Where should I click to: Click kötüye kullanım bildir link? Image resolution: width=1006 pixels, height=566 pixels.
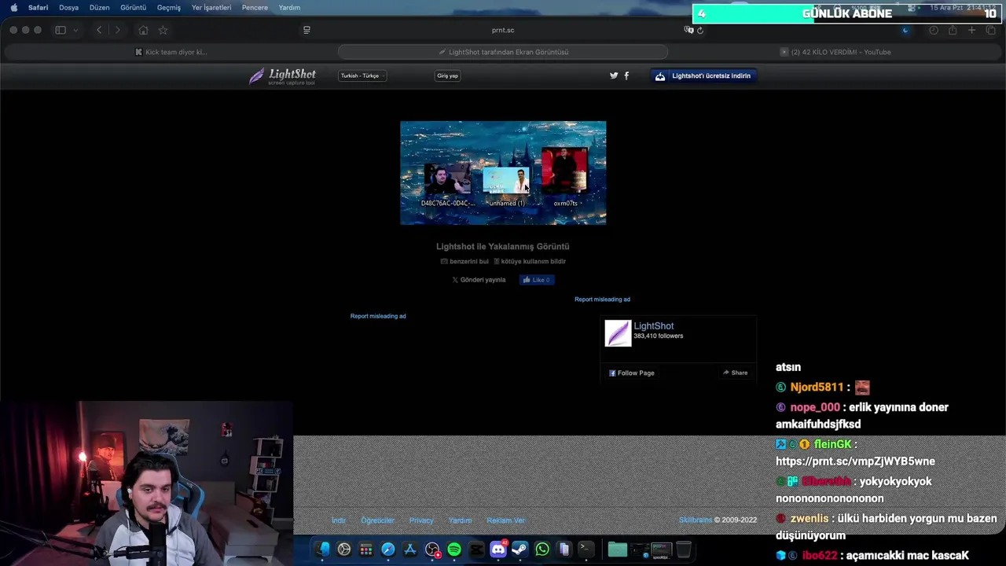click(530, 261)
